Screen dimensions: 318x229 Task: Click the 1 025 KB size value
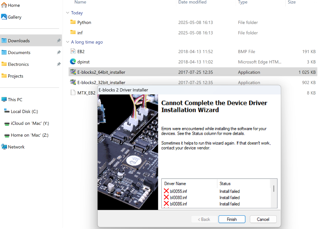[307, 72]
